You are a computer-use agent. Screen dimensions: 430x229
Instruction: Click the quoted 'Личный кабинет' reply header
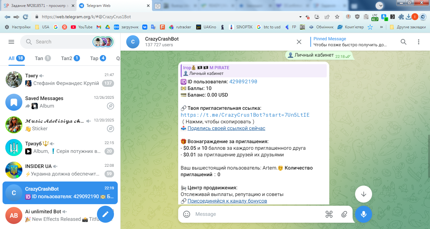254,70
